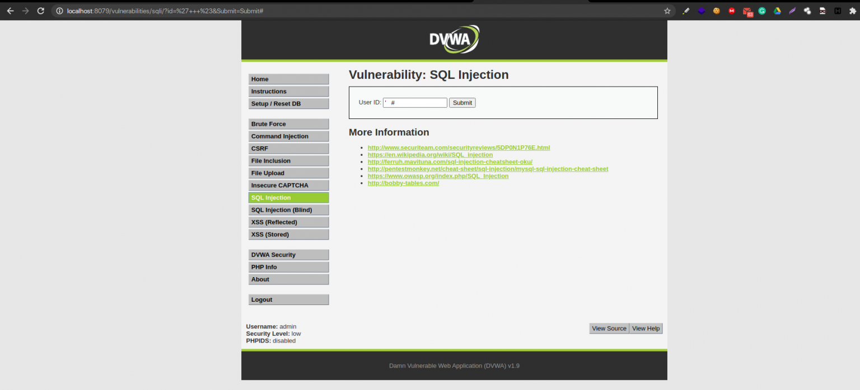Open the cookie editor extension

click(x=717, y=11)
